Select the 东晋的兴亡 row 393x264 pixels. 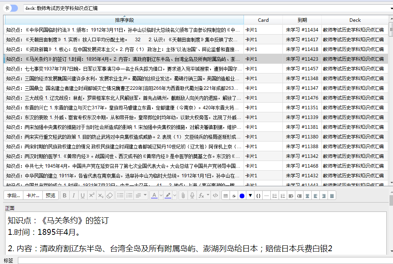(x=196, y=108)
